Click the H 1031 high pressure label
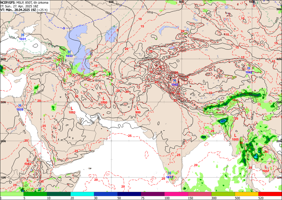 [23, 36]
